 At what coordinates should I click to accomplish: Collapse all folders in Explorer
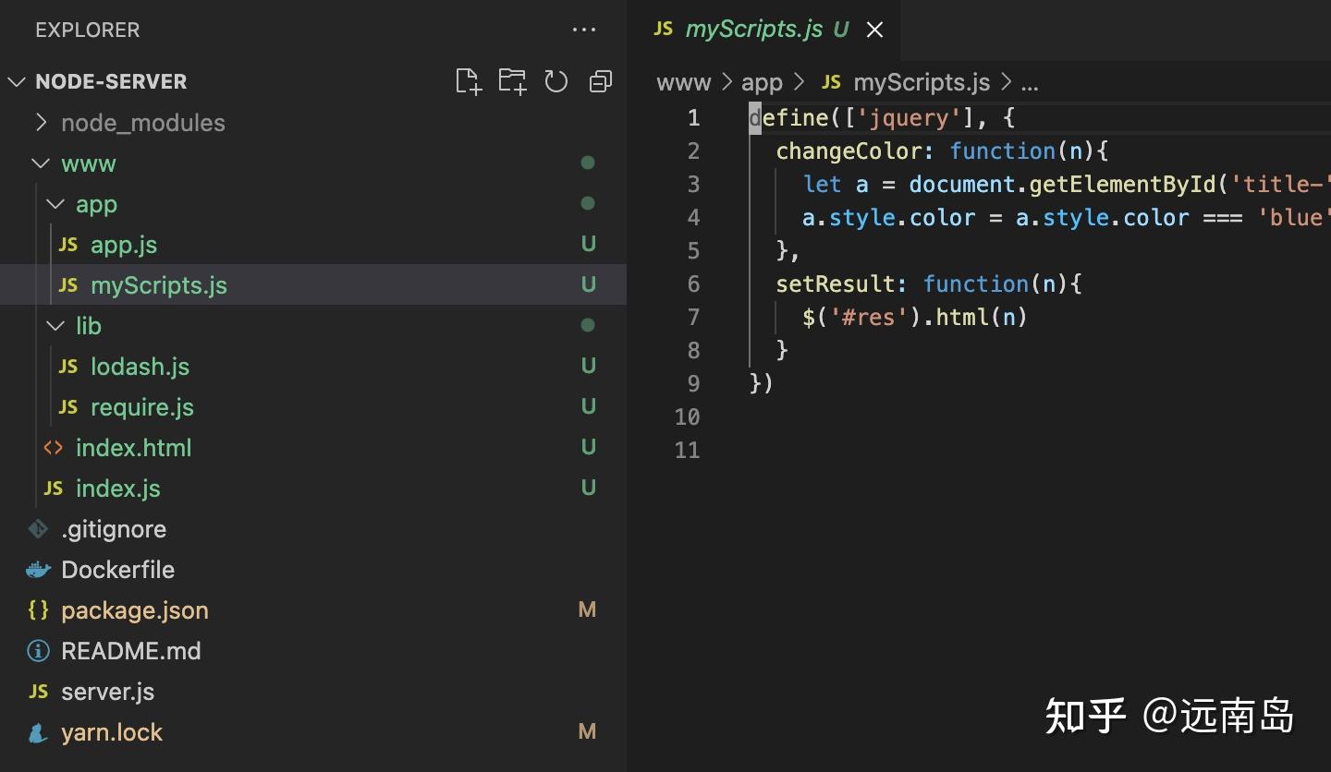coord(600,81)
